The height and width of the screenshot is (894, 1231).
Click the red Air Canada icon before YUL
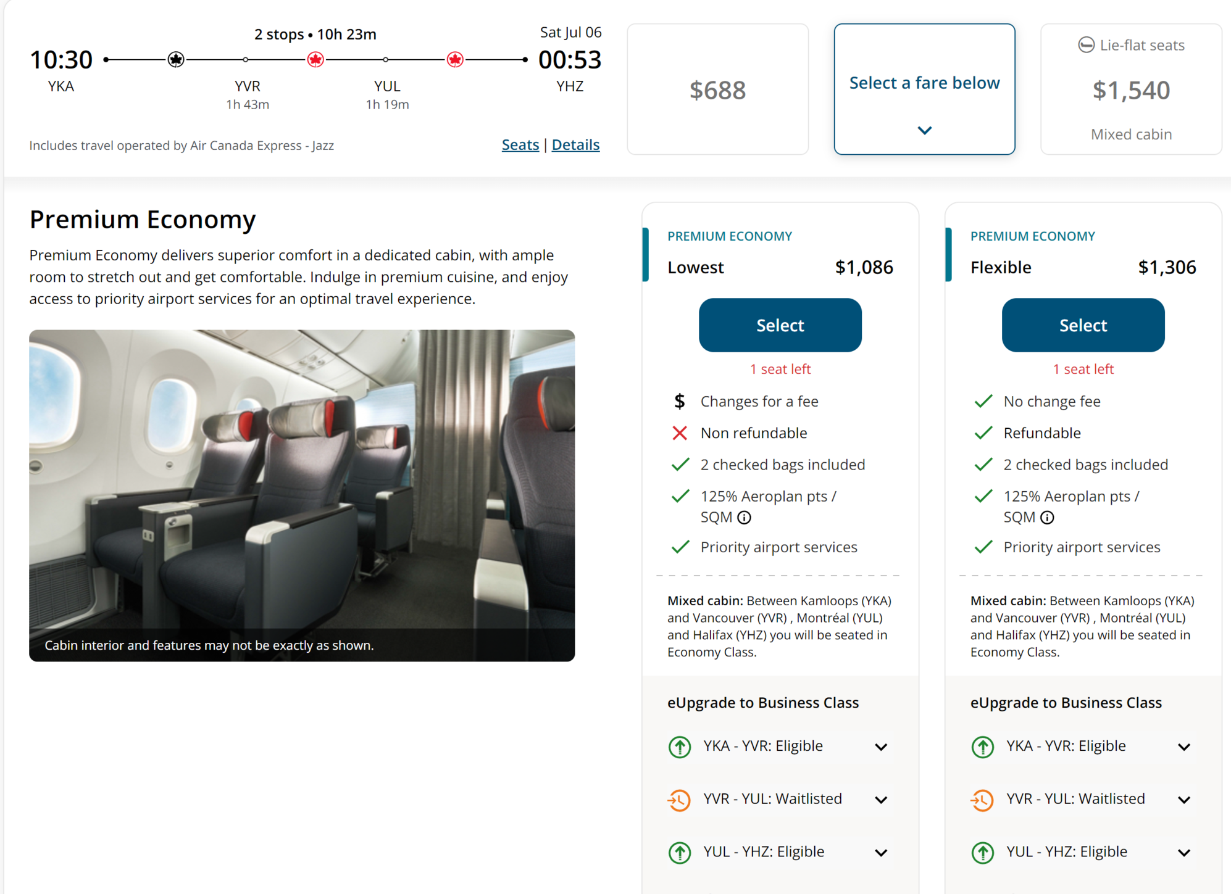click(315, 60)
